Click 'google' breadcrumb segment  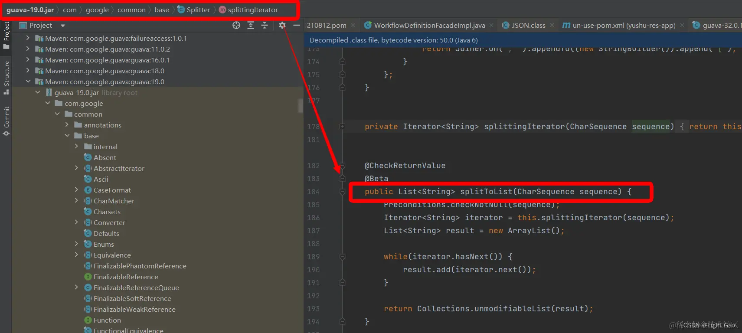(x=97, y=10)
